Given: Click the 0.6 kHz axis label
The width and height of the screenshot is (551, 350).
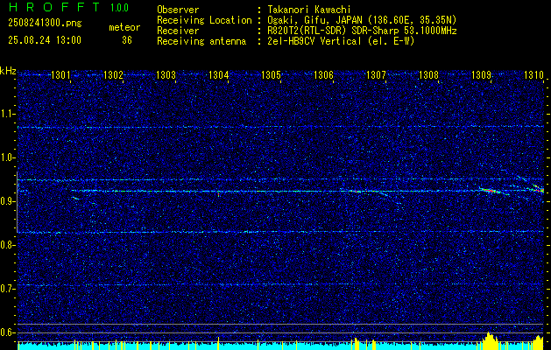Looking at the screenshot, I should pos(8,332).
